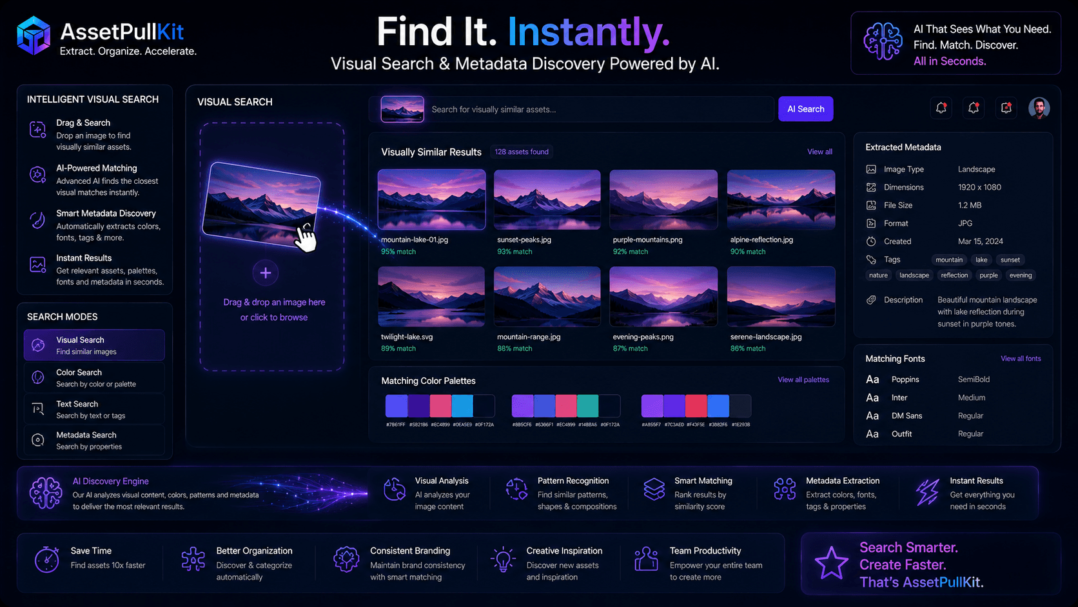1078x607 pixels.
Task: Select the Color Search mode
Action: point(94,377)
